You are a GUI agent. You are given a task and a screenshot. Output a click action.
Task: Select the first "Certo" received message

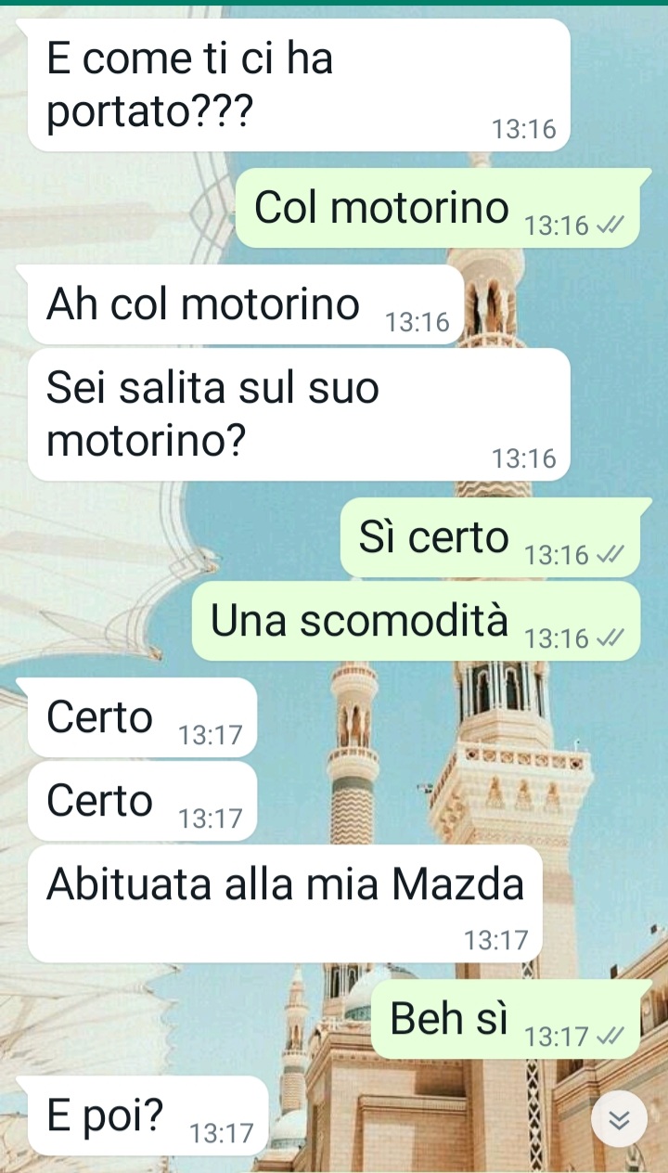coord(142,717)
